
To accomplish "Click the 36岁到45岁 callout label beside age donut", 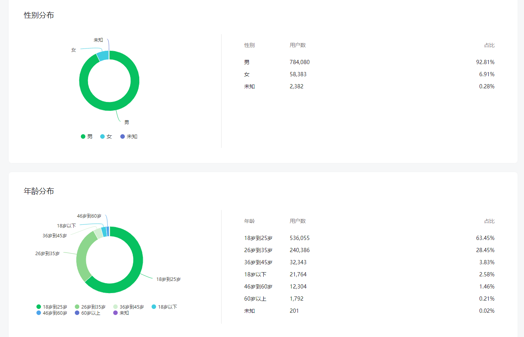I will (x=55, y=236).
